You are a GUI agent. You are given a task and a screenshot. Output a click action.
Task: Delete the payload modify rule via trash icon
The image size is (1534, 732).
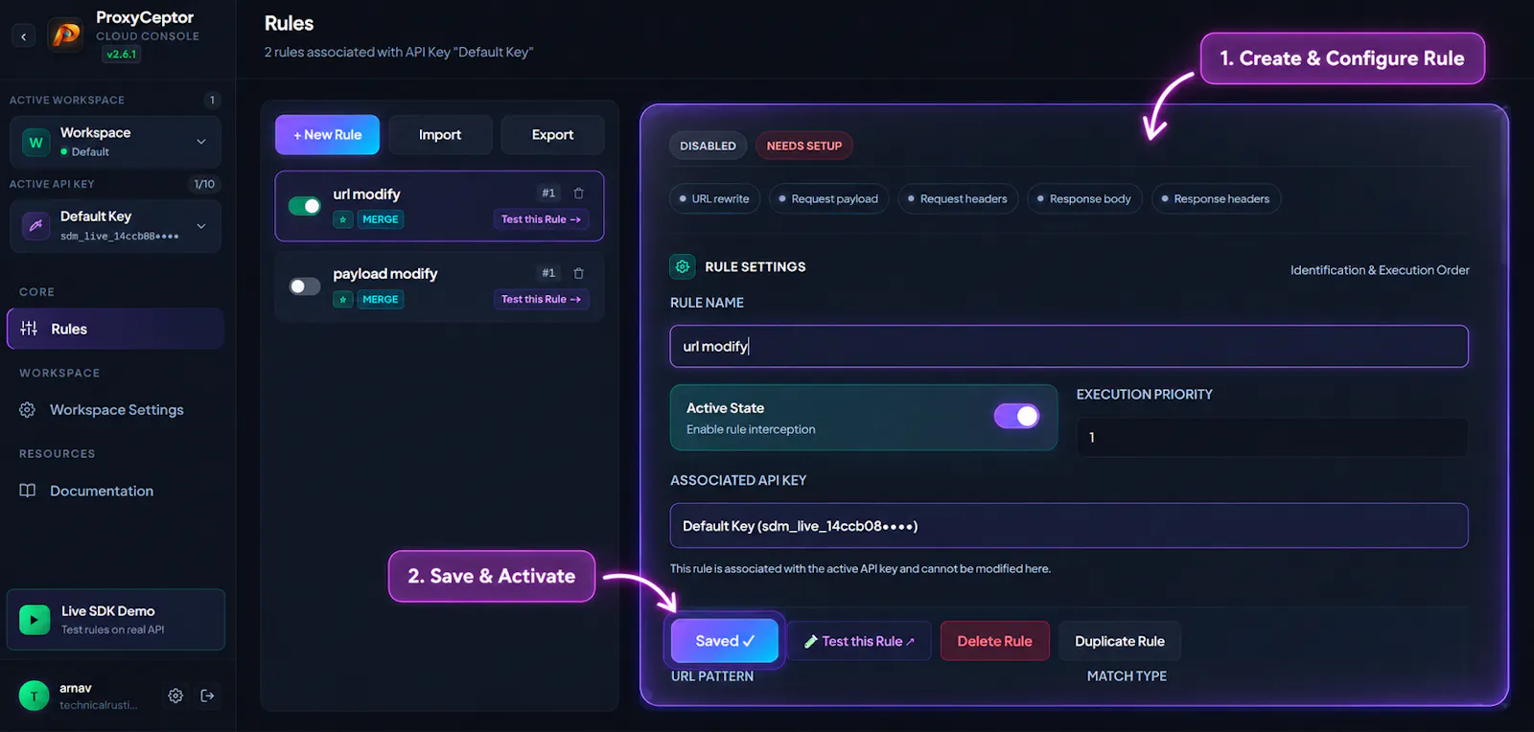579,273
